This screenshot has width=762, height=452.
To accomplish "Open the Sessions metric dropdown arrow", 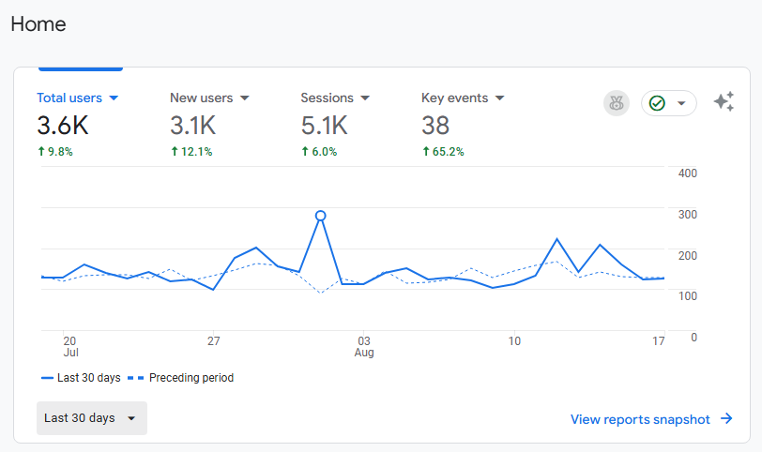I will point(365,98).
